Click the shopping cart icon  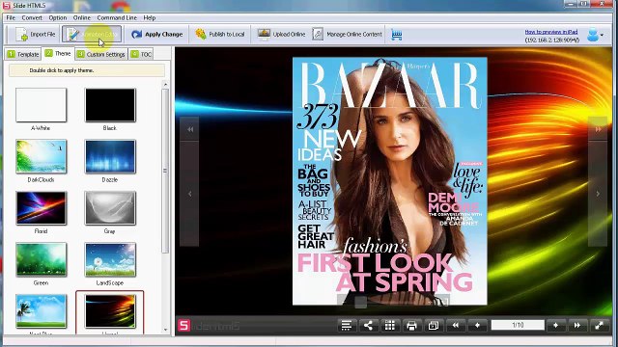coord(397,35)
